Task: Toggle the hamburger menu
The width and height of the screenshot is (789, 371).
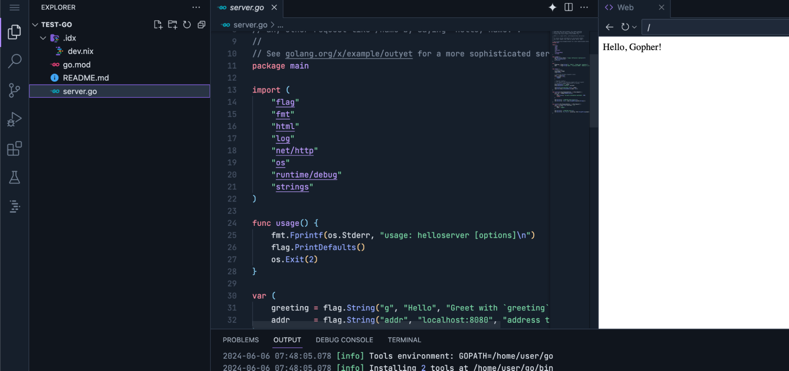Action: click(x=15, y=7)
